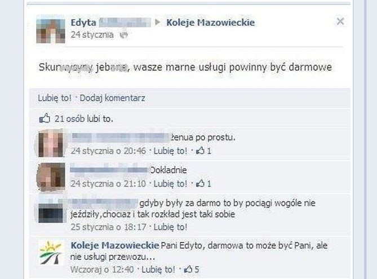Image resolution: width=377 pixels, height=279 pixels.
Task: Click the 24 stycznia o 20:46 timestamp
Action: coord(108,151)
